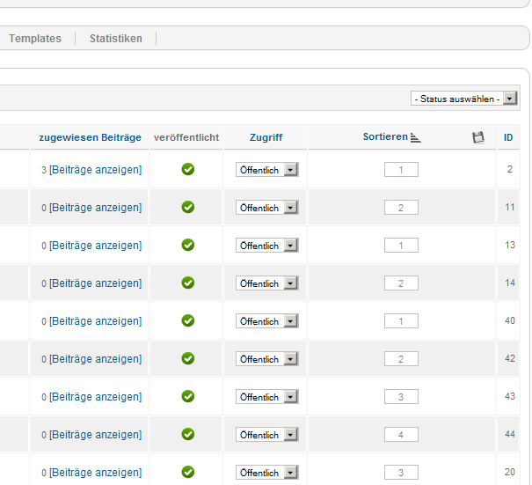This screenshot has width=532, height=485.
Task: Unpublish the category with ID 2
Action: (x=187, y=169)
